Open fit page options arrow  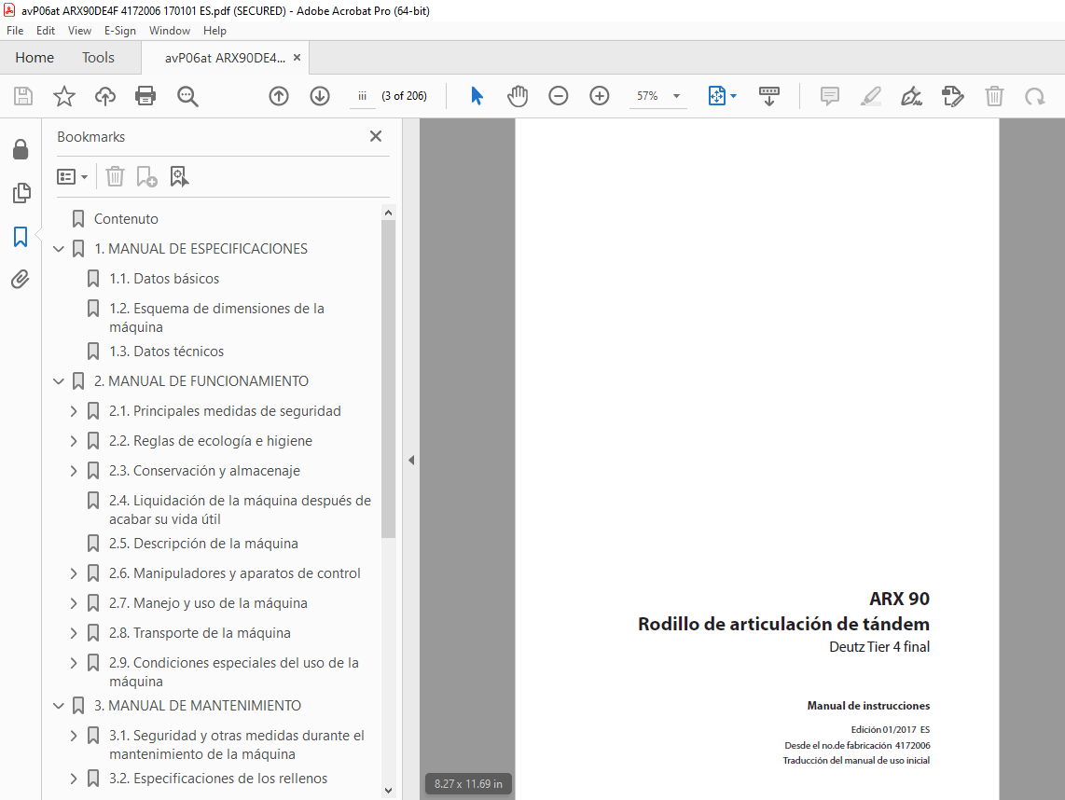coord(734,96)
